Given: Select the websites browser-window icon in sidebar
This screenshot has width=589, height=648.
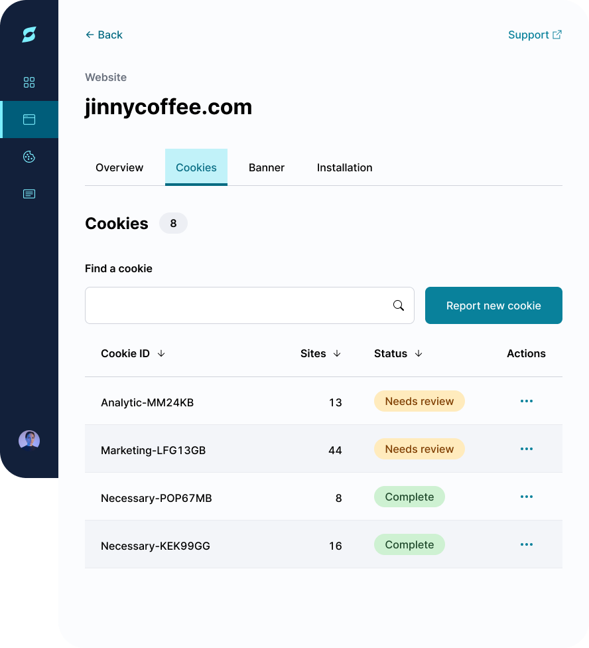Looking at the screenshot, I should pyautogui.click(x=29, y=120).
